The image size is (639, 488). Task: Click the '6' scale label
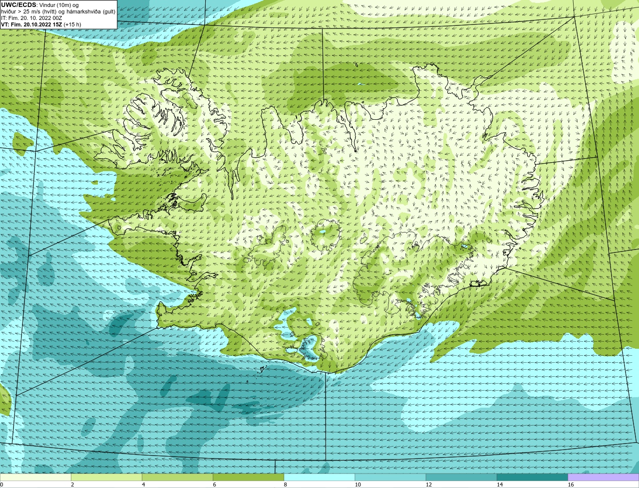coord(215,485)
